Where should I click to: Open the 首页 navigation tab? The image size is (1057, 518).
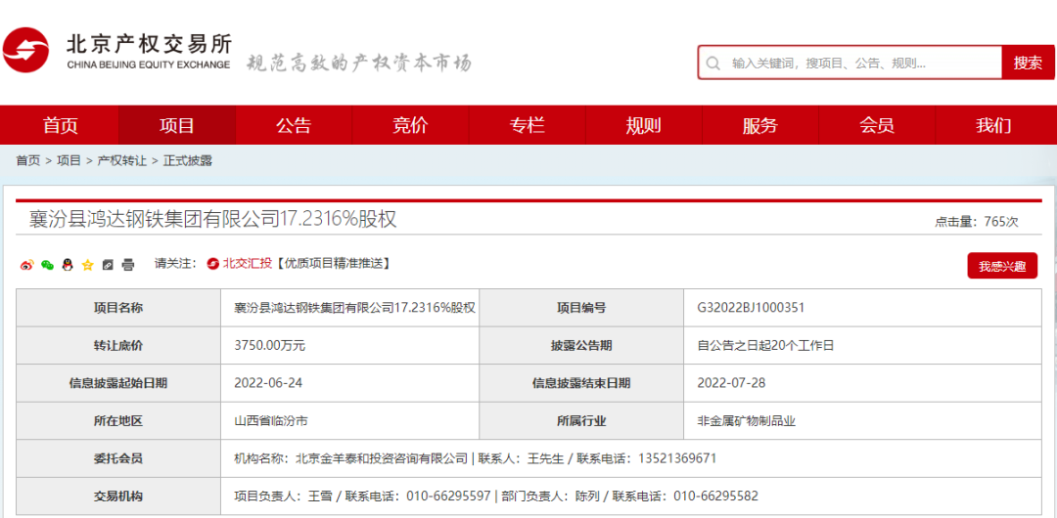coord(61,125)
